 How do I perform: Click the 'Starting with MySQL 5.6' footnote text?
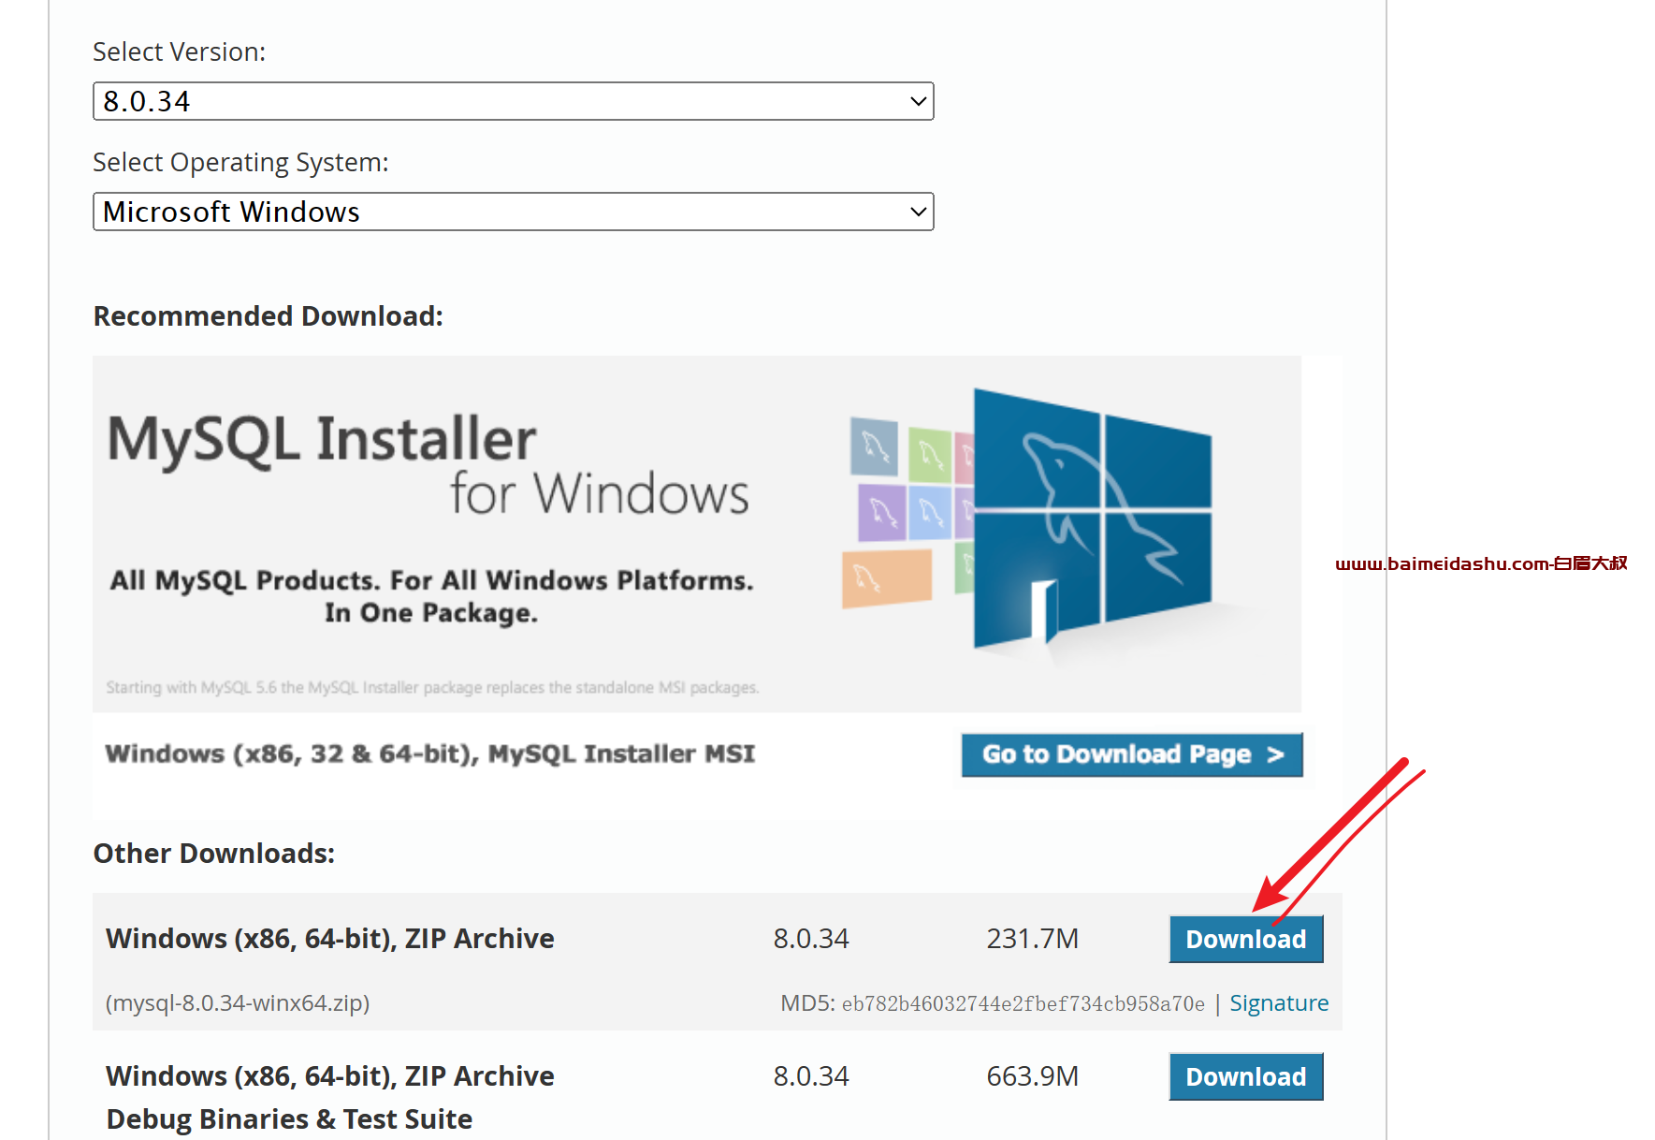[432, 688]
